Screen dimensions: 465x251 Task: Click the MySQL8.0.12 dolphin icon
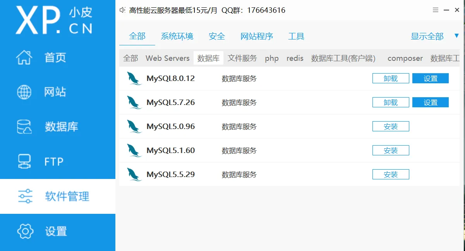click(134, 79)
